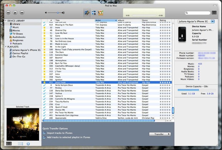222x150 pixels.
Task: Toggle the artwork panel button at bottom left
Action: [x=9, y=144]
